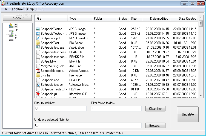
Task: Sort by Size column header
Action: [x=136, y=19]
